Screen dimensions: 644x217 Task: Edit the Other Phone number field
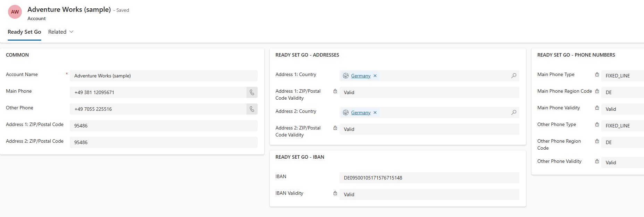(158, 109)
